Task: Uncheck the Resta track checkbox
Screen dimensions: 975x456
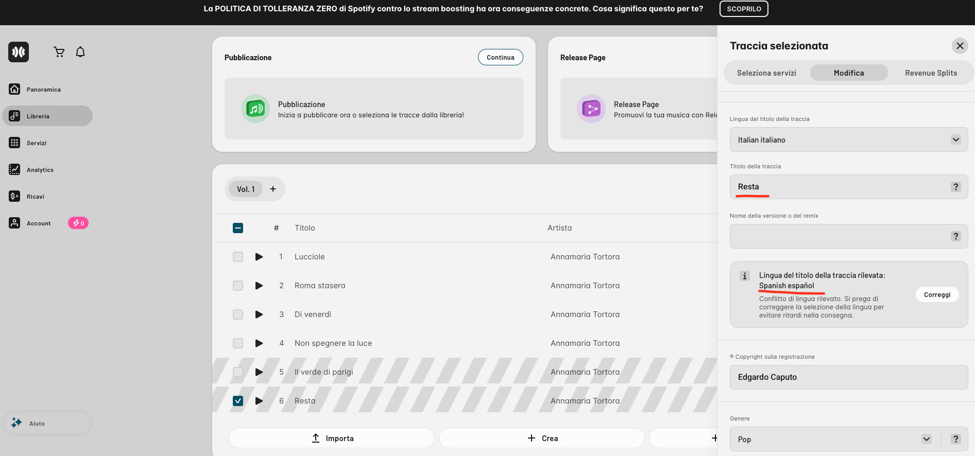Action: (x=238, y=401)
